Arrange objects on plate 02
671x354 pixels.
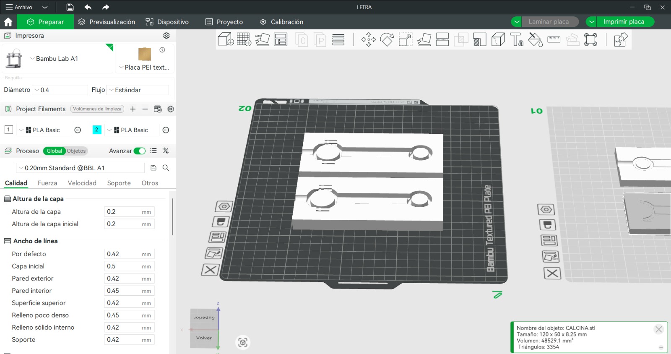point(217,237)
